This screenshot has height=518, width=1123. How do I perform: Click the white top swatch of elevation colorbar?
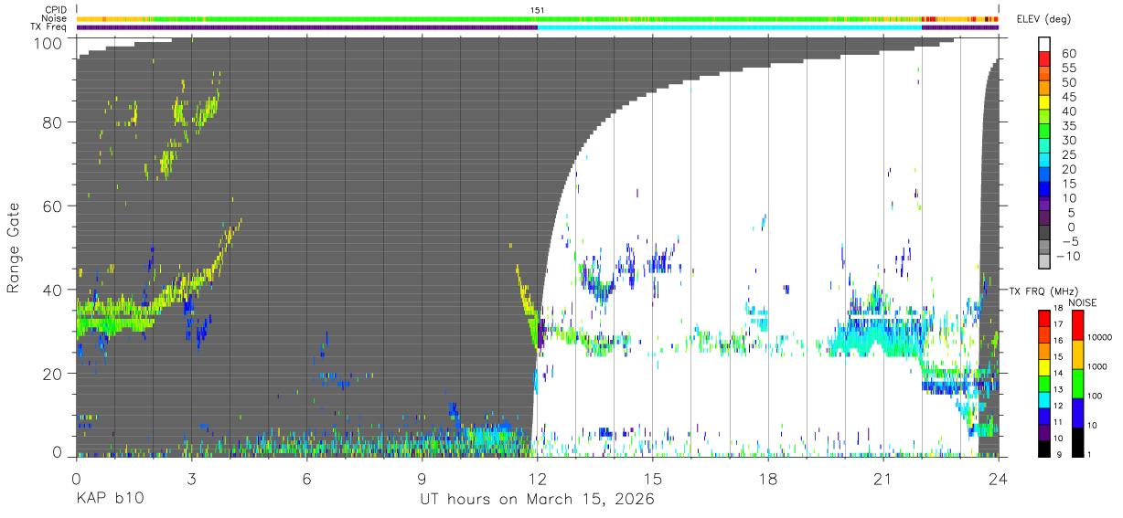(1046, 45)
